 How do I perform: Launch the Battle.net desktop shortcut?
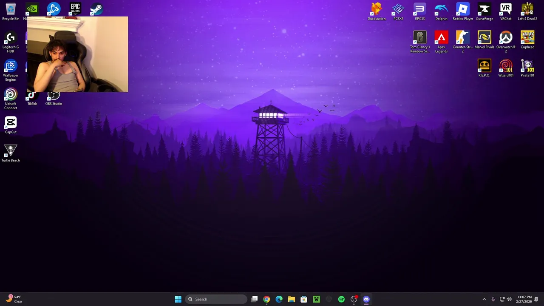coord(54,9)
